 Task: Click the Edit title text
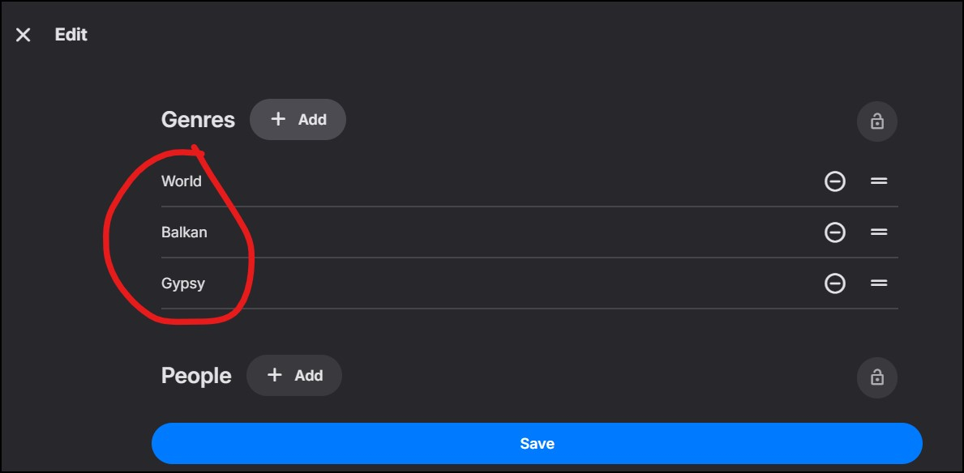click(x=71, y=35)
